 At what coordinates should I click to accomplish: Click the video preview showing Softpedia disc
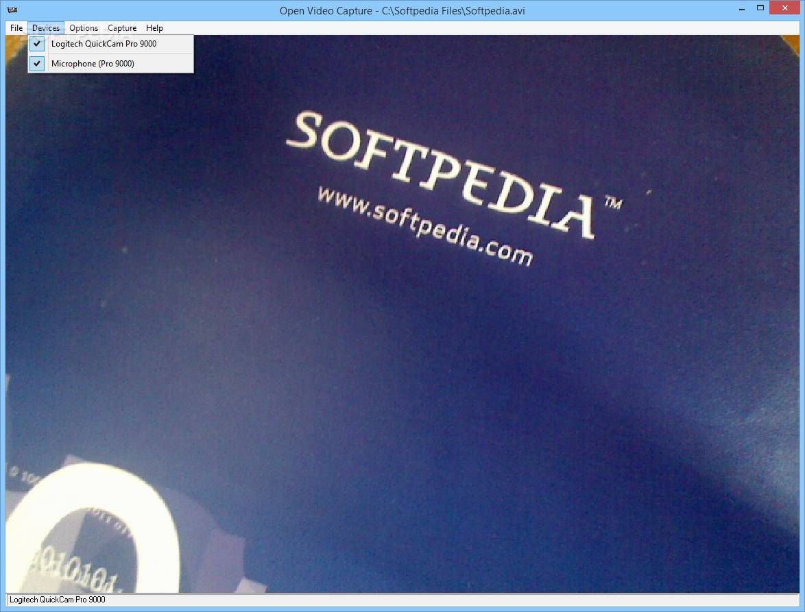[402, 314]
